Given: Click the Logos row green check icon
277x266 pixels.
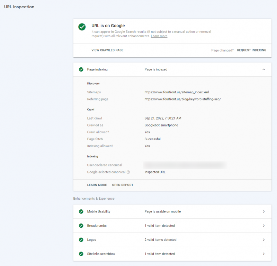Looking at the screenshot, I should pyautogui.click(x=81, y=240).
